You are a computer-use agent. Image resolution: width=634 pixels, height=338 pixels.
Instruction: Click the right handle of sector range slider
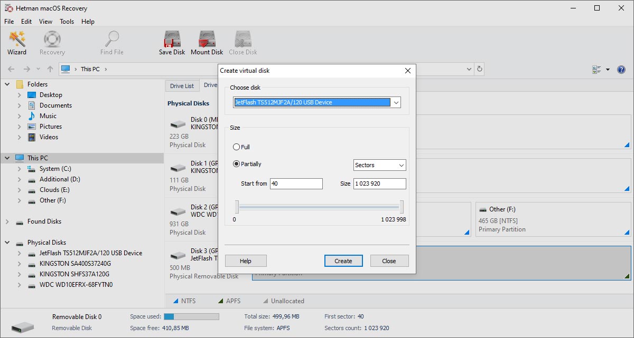402,207
